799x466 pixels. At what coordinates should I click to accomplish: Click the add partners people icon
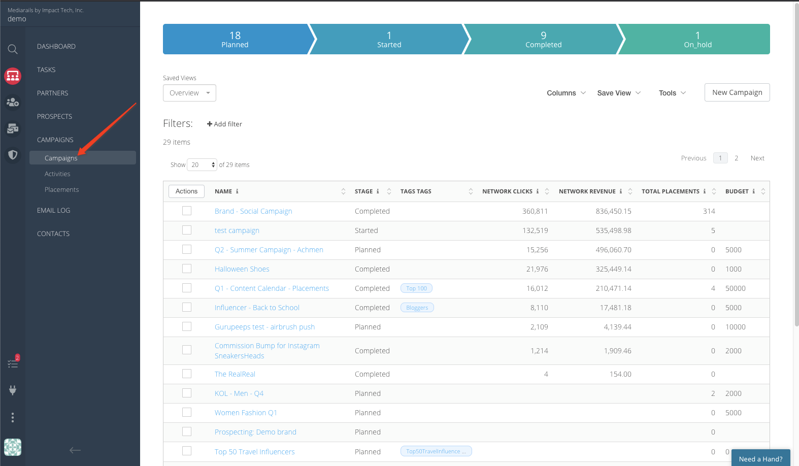coord(13,103)
